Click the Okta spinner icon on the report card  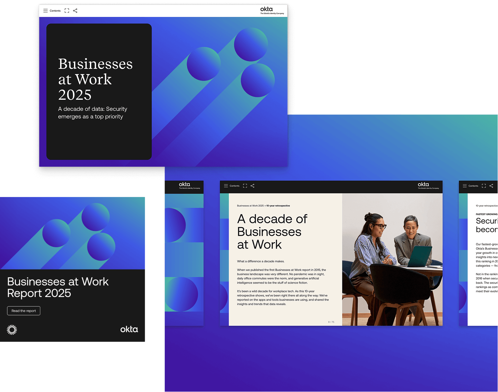[12, 329]
